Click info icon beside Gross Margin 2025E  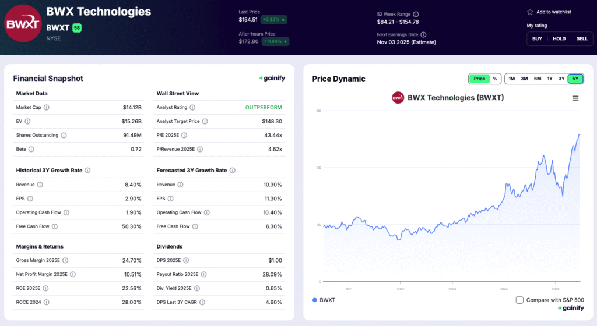click(x=65, y=261)
